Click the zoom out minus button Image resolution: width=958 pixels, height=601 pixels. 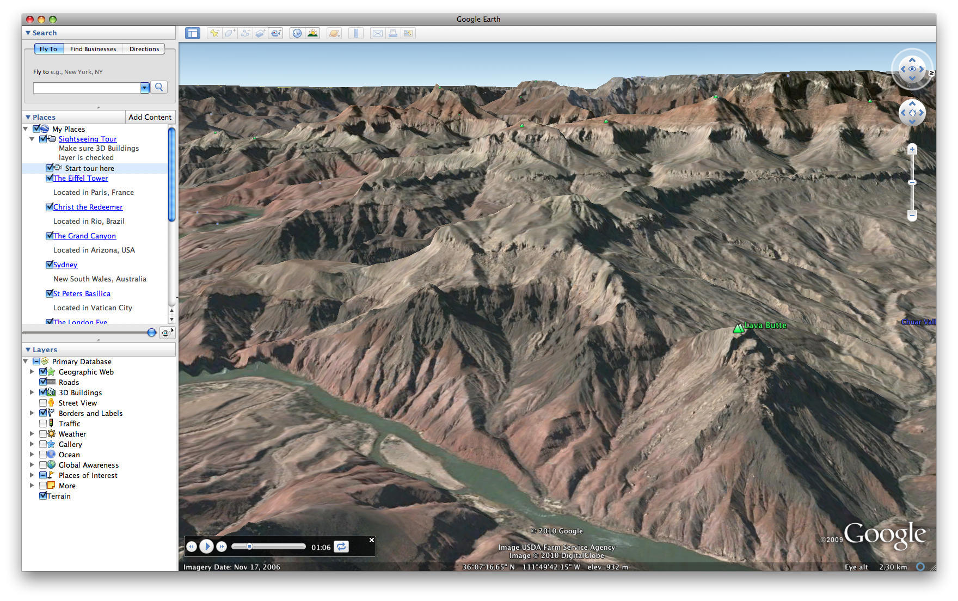912,216
